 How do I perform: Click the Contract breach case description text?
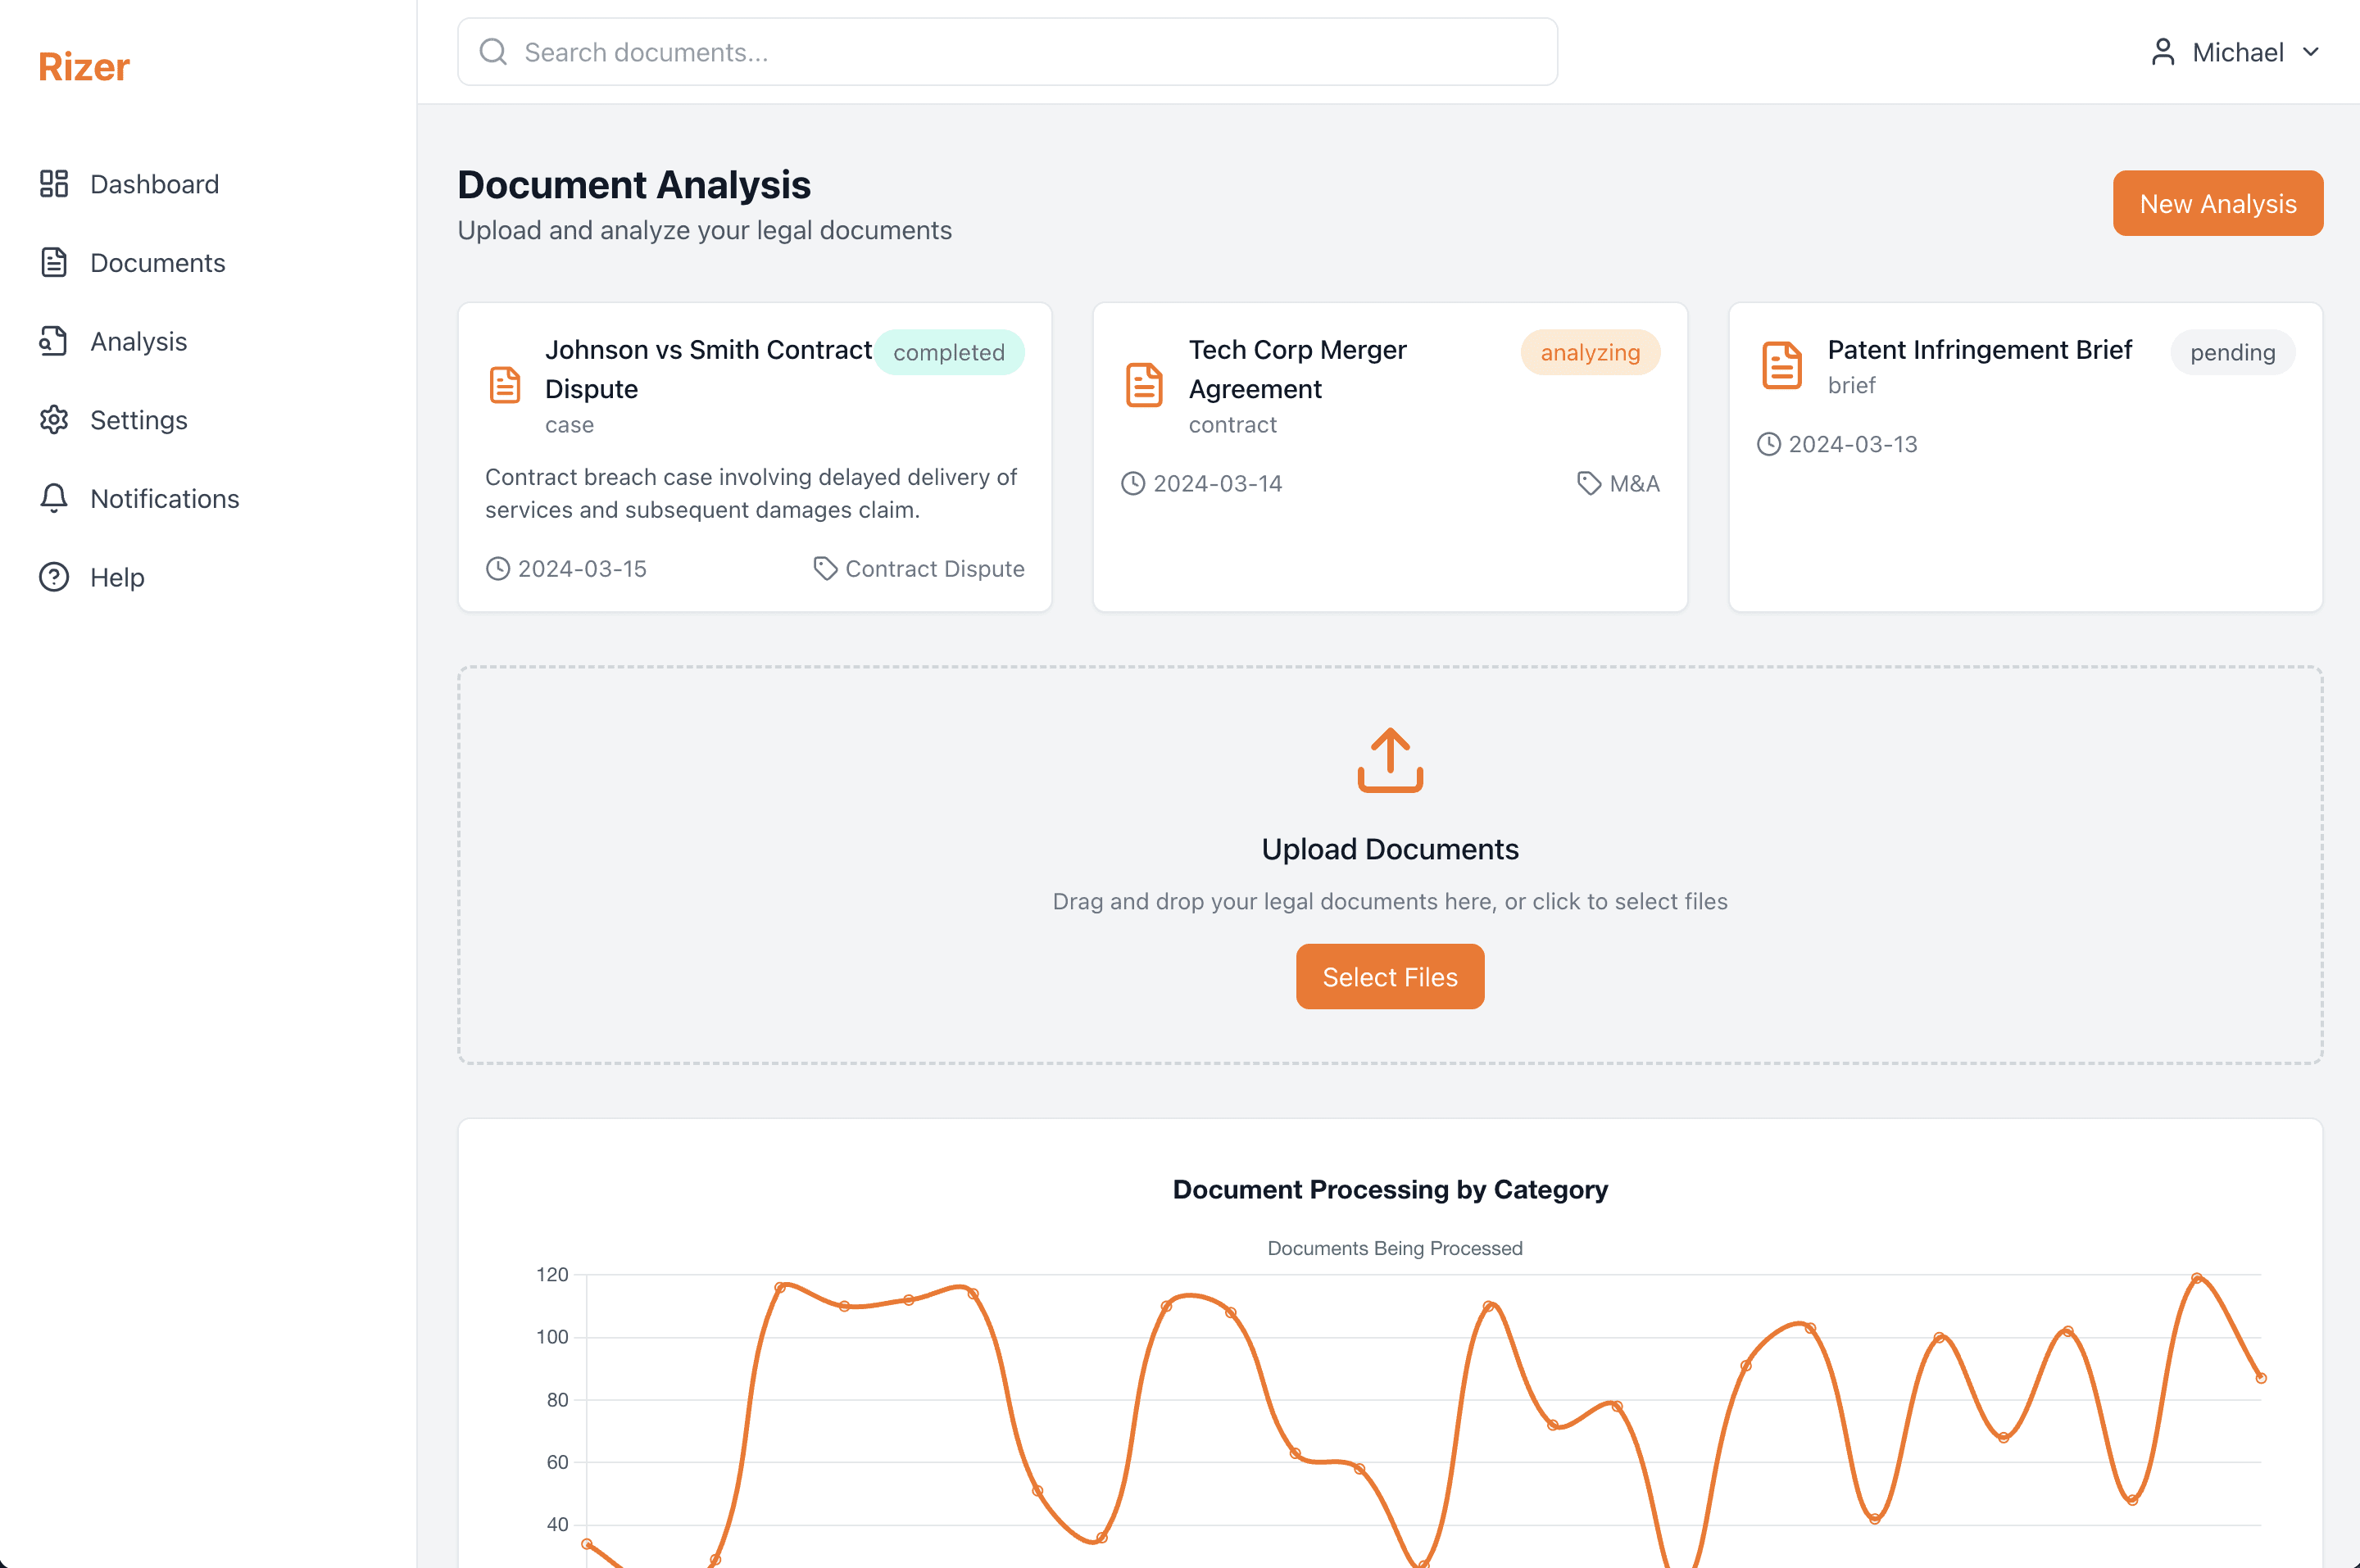pyautogui.click(x=751, y=493)
